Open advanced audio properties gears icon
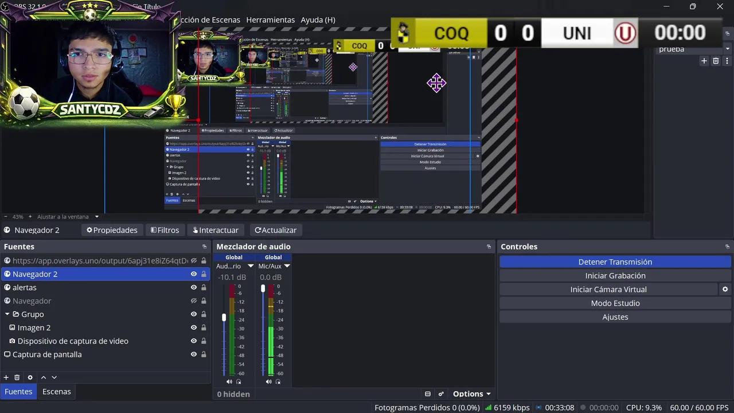 (441, 394)
